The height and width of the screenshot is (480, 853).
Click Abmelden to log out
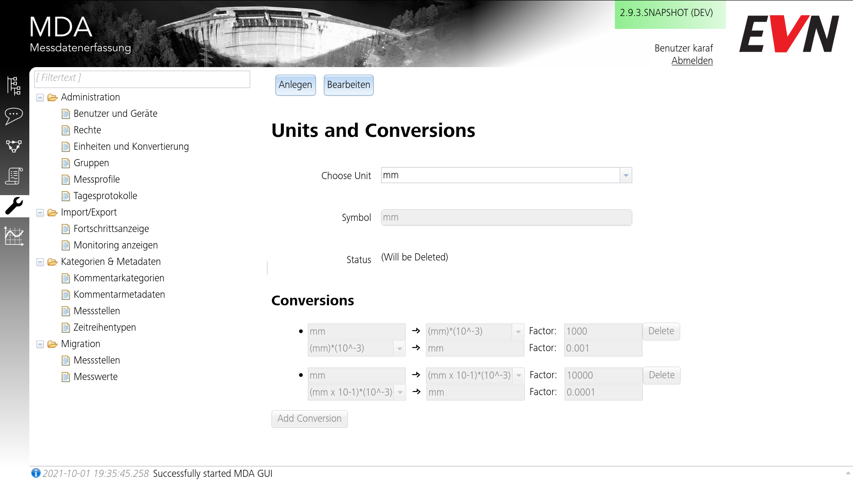(x=692, y=61)
